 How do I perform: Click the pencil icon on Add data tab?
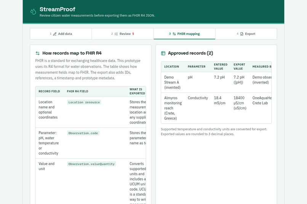(x=55, y=34)
